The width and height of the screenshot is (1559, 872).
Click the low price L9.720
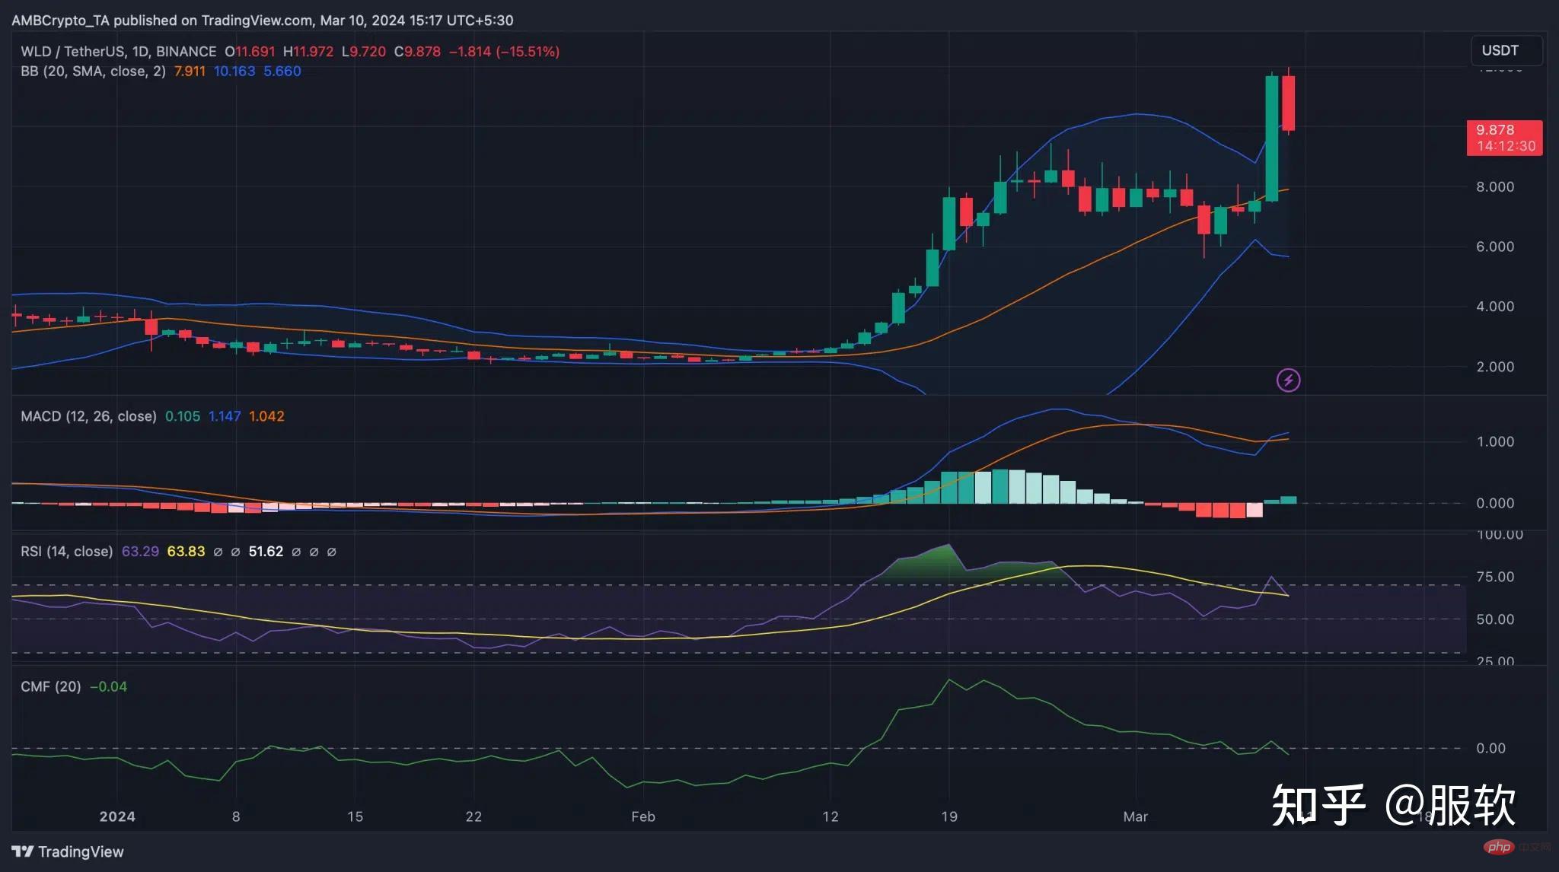coord(364,51)
